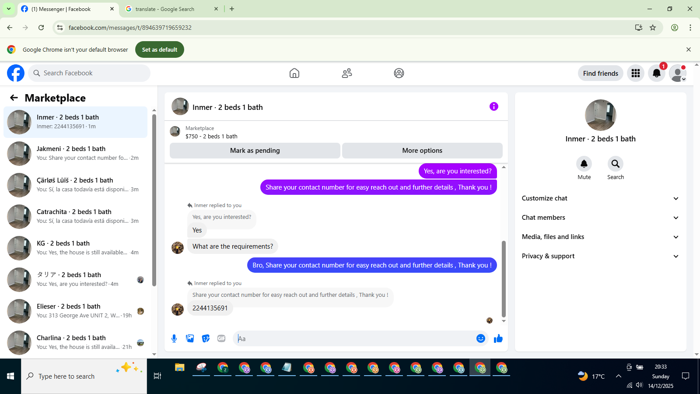Screen dimensions: 700x394
Task: Go back from Marketplace chats list
Action: [14, 98]
